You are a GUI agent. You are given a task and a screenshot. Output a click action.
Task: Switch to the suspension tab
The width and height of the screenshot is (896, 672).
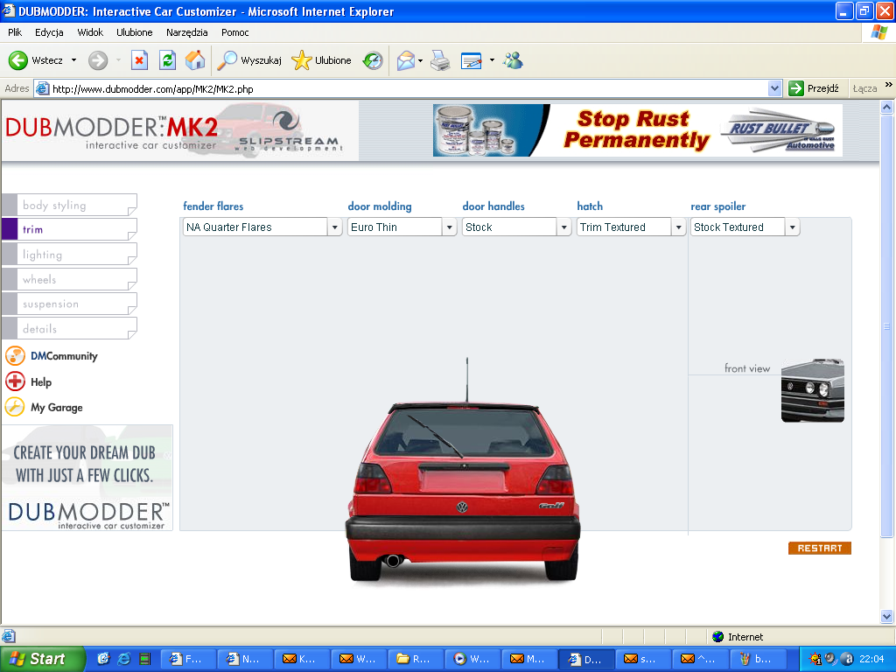coord(70,304)
